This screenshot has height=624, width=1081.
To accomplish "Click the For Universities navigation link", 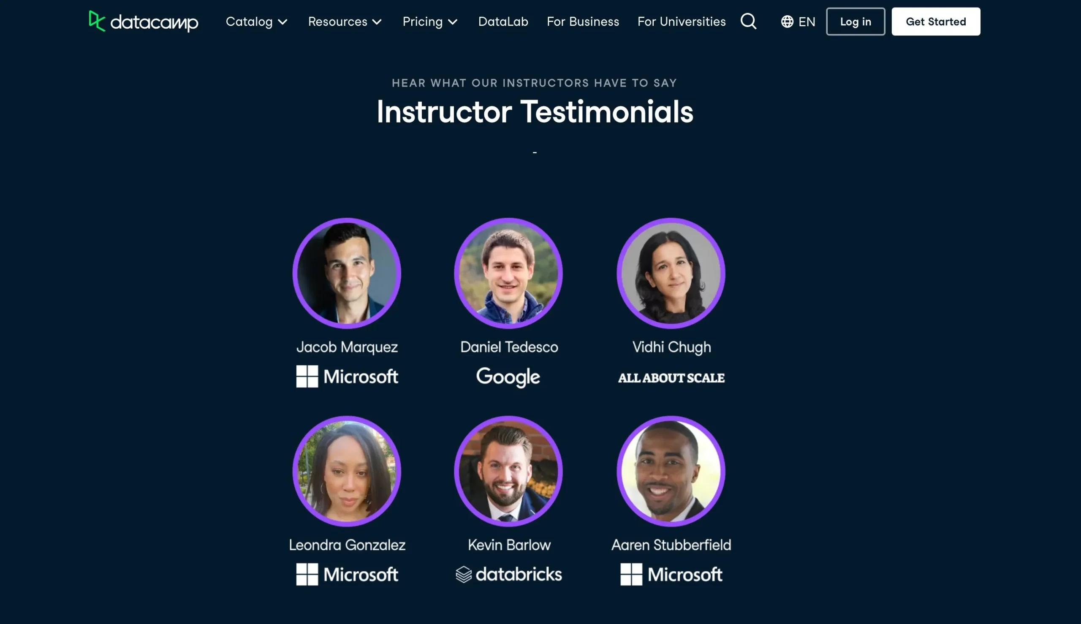I will click(681, 21).
